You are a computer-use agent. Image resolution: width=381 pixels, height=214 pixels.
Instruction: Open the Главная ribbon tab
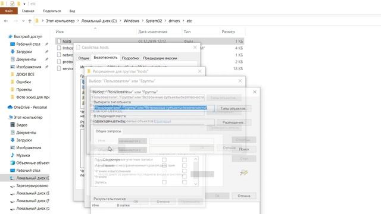click(28, 11)
